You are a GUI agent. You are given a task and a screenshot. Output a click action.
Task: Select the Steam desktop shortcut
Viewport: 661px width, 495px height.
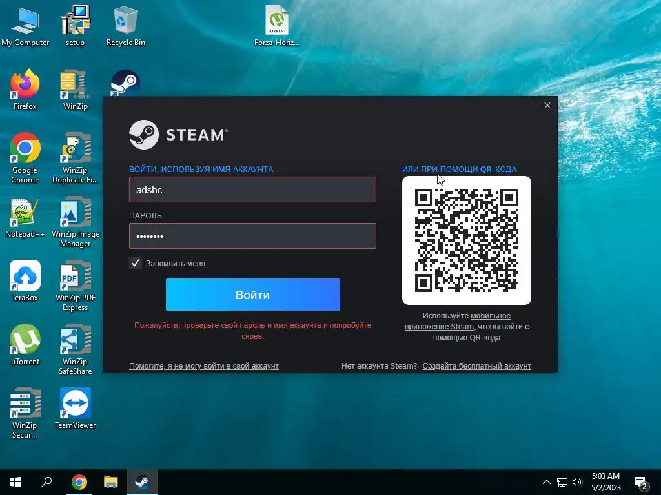point(126,83)
